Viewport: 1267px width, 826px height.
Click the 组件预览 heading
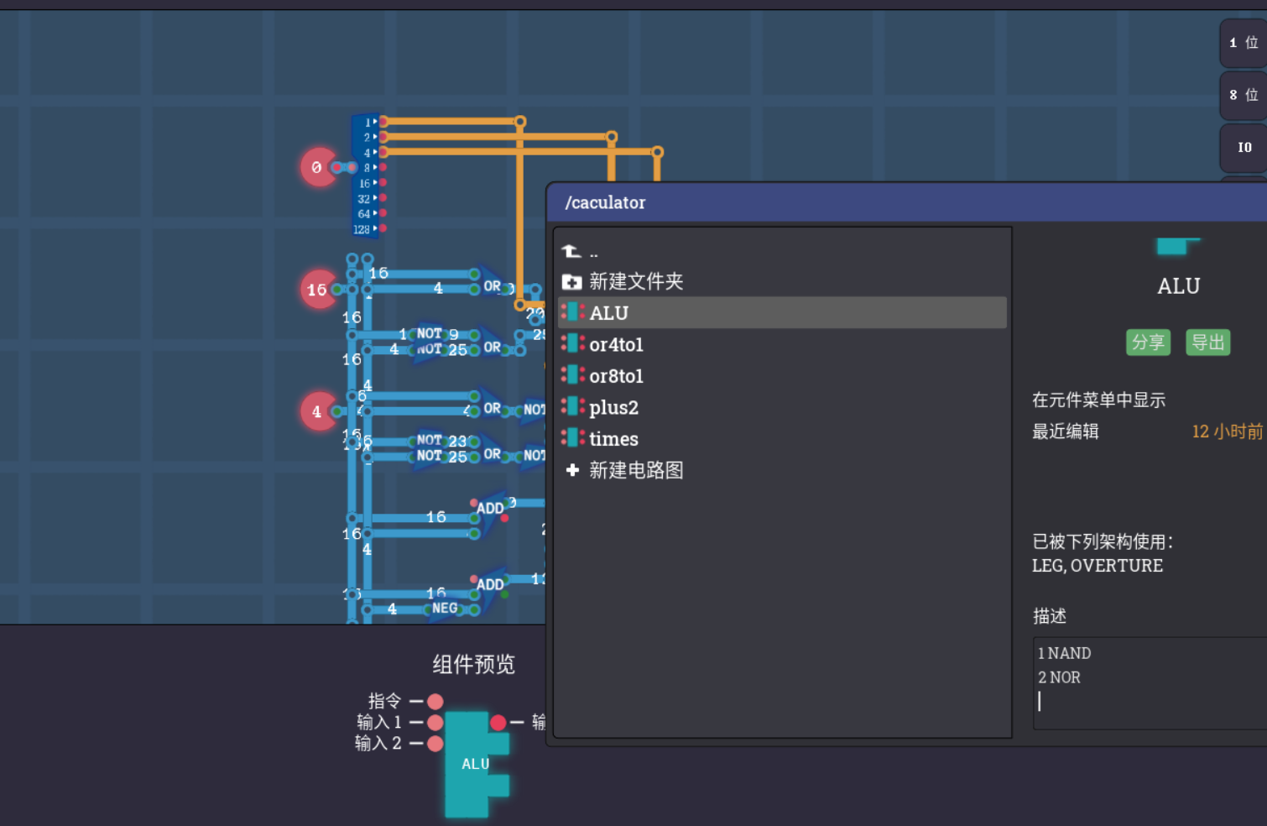click(473, 665)
